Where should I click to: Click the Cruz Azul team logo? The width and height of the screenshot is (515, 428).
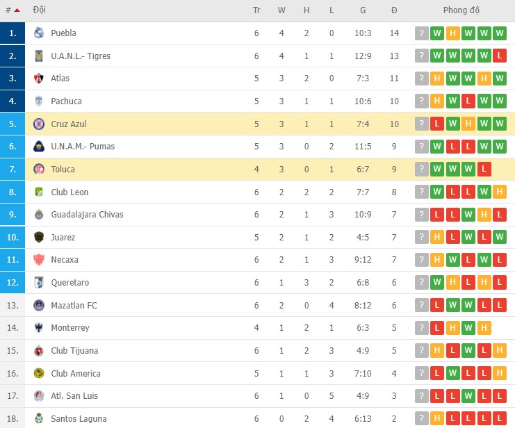(39, 124)
